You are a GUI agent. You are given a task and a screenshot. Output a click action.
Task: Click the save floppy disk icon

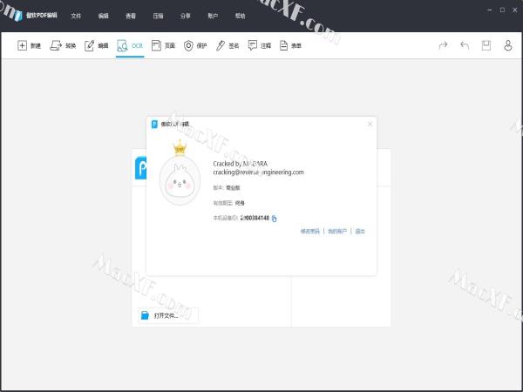(486, 45)
